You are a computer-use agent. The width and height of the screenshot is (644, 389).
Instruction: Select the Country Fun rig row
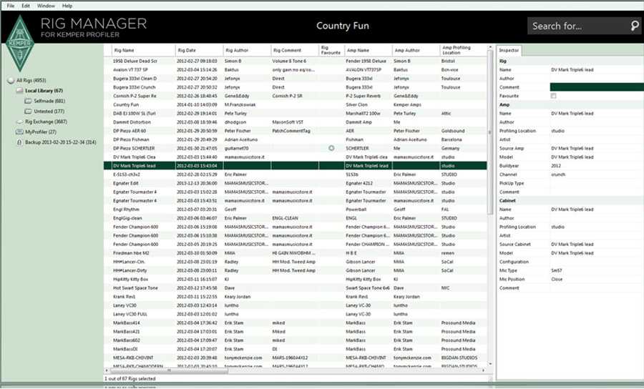[296, 104]
